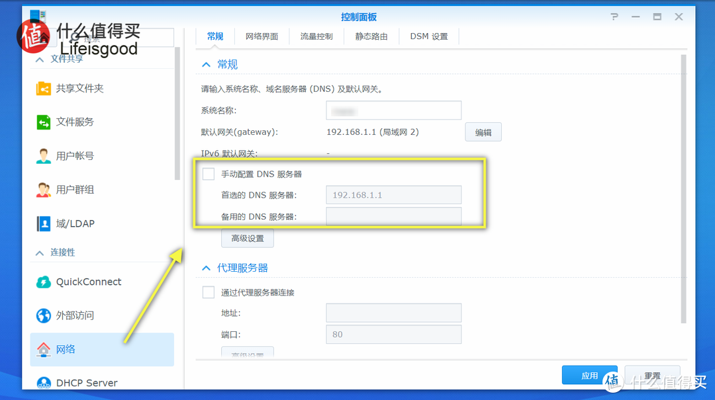Screen dimensions: 715x400
Task: Click the 编辑 button next to gateway
Action: point(483,132)
